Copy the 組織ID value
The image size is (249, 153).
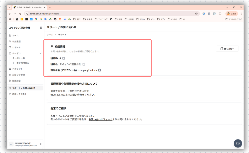pyautogui.click(x=64, y=58)
